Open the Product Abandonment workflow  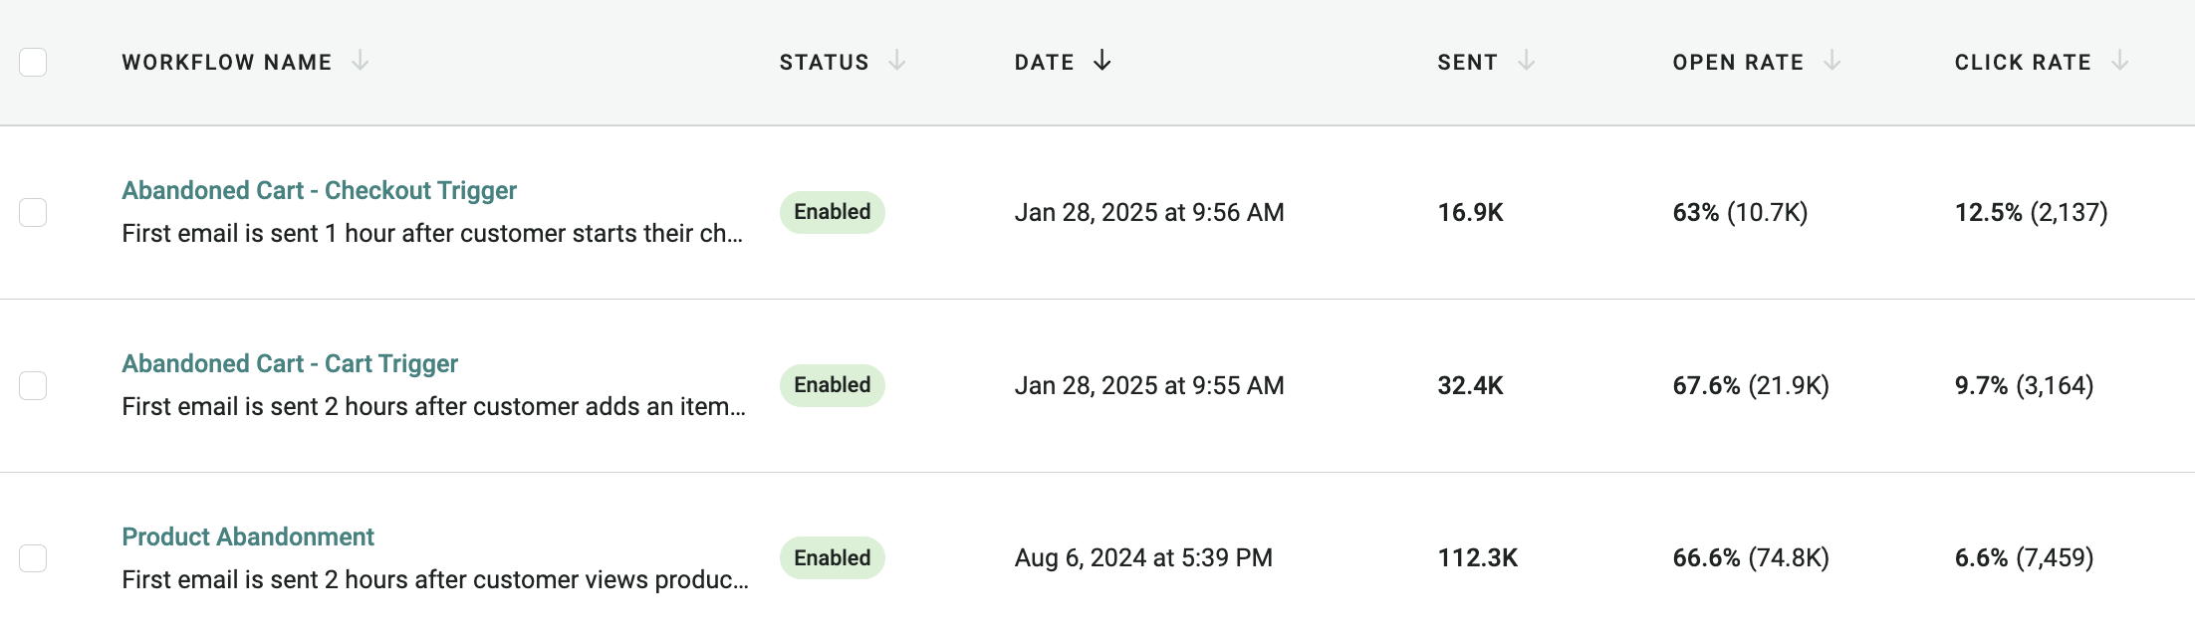[x=248, y=536]
